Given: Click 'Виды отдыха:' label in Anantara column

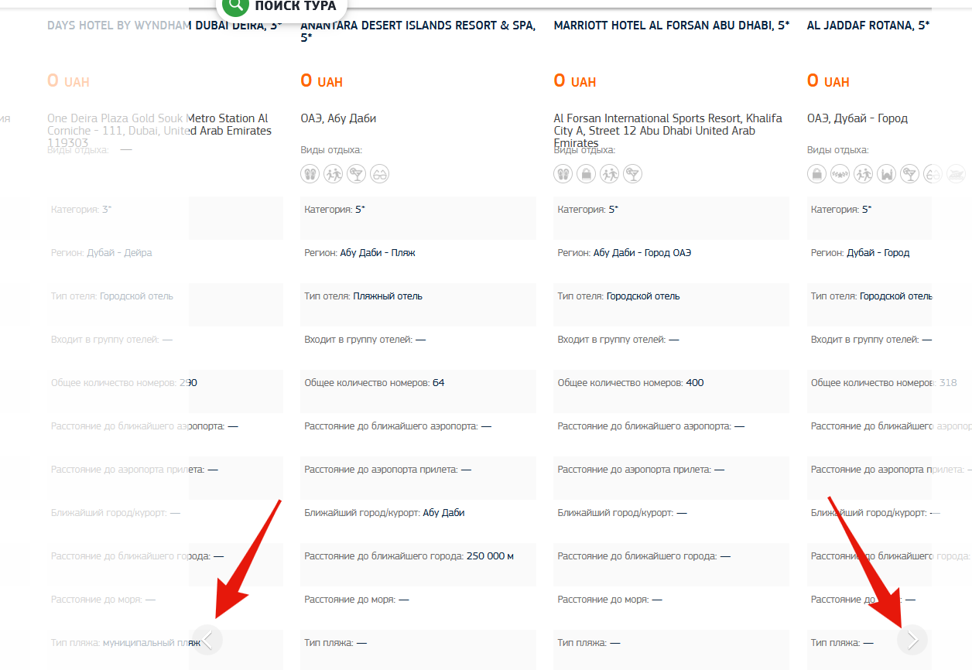Looking at the screenshot, I should tap(331, 150).
